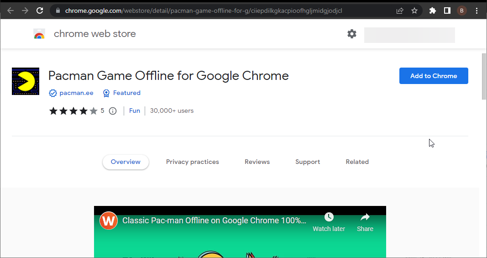Switch to the Support tab
Image resolution: width=487 pixels, height=258 pixels.
pyautogui.click(x=308, y=162)
